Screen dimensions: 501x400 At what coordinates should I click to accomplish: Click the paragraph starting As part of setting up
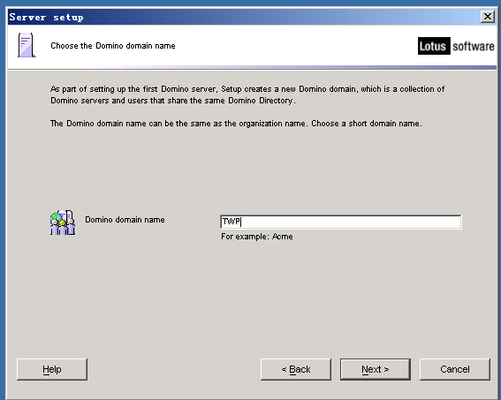tap(247, 94)
